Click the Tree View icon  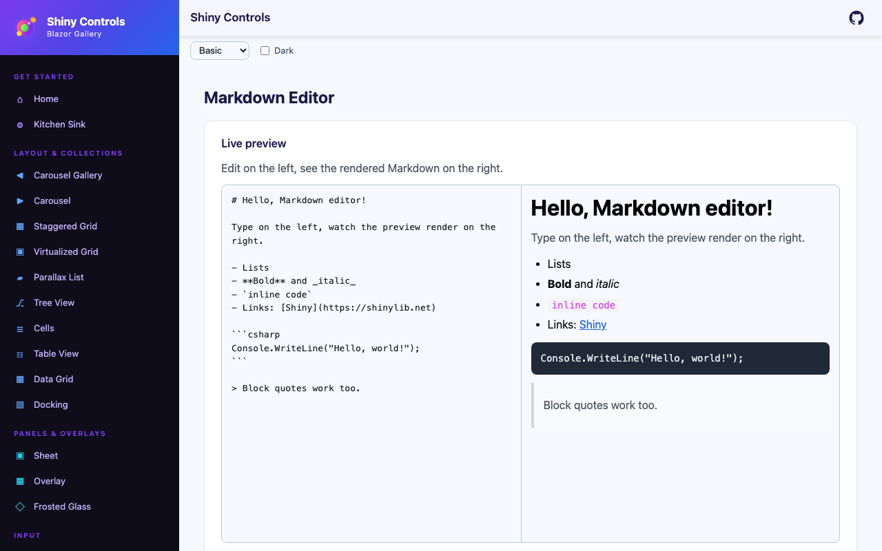point(20,303)
